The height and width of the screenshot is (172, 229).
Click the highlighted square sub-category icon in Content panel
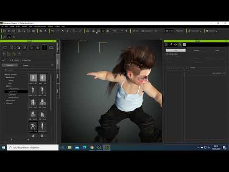(x=10, y=54)
